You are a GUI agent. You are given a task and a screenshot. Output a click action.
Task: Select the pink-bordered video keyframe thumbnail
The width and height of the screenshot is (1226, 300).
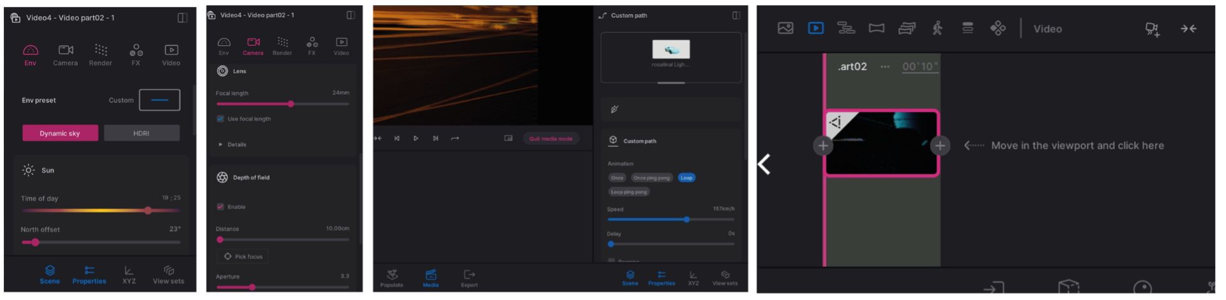coord(881,143)
